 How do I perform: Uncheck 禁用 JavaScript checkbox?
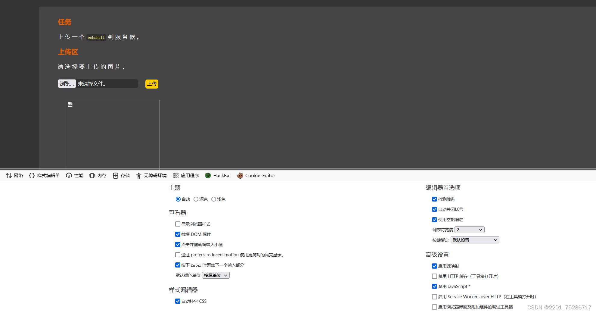[434, 286]
